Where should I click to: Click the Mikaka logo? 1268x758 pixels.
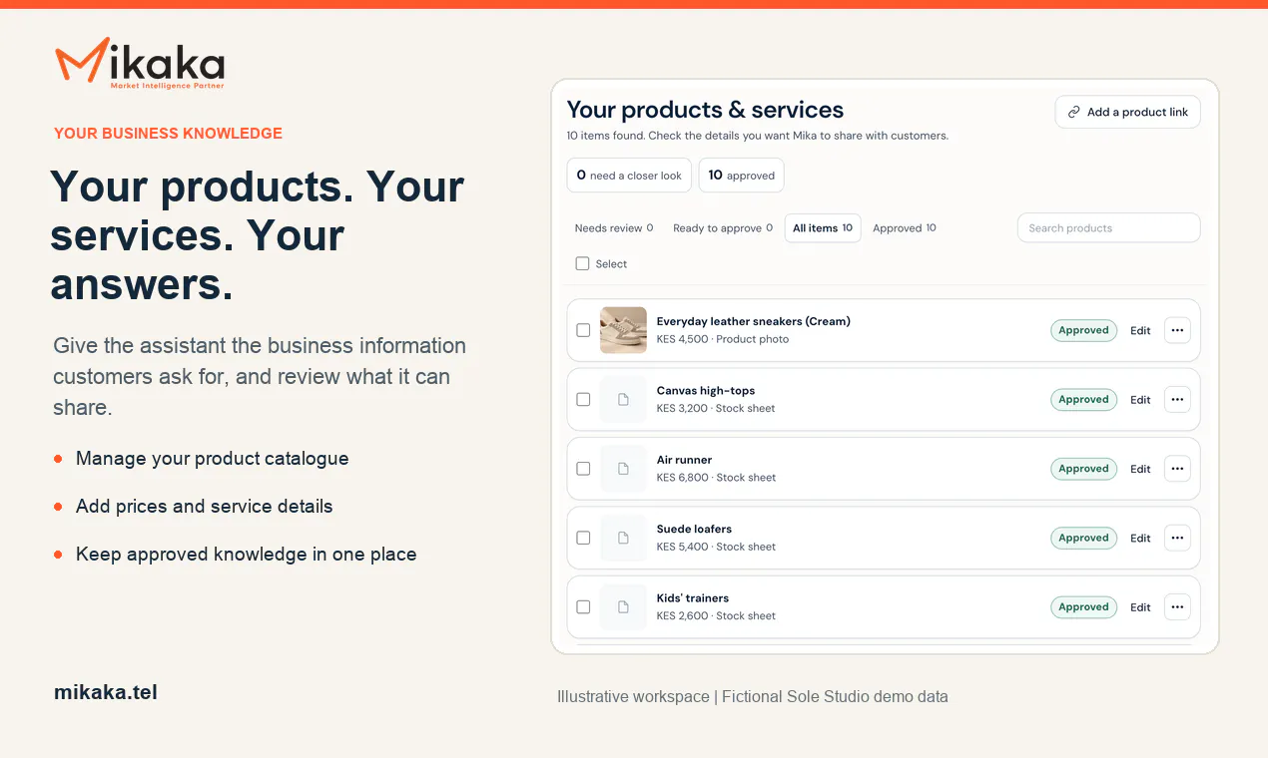140,64
